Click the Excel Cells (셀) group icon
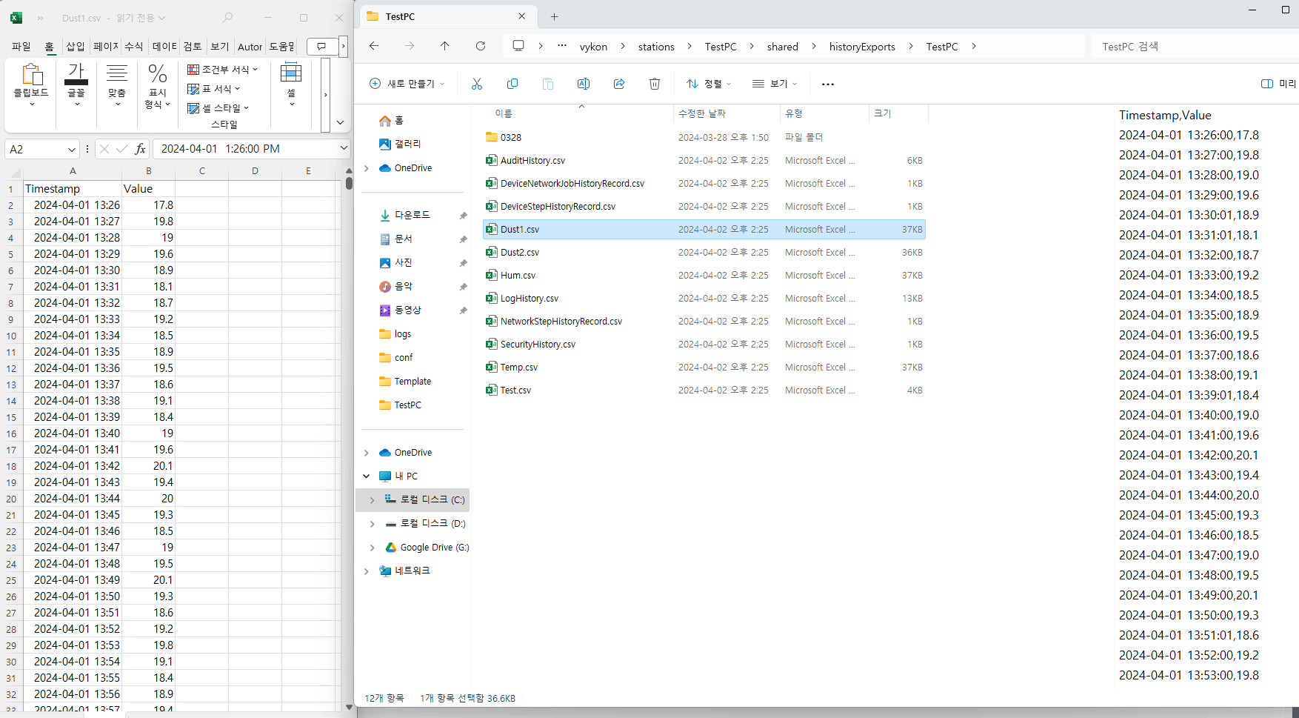The height and width of the screenshot is (718, 1299). [x=291, y=73]
